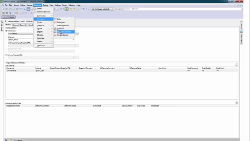250x141 pixels.
Task: Open the source Schema dropdown
Action: [x=73, y=40]
